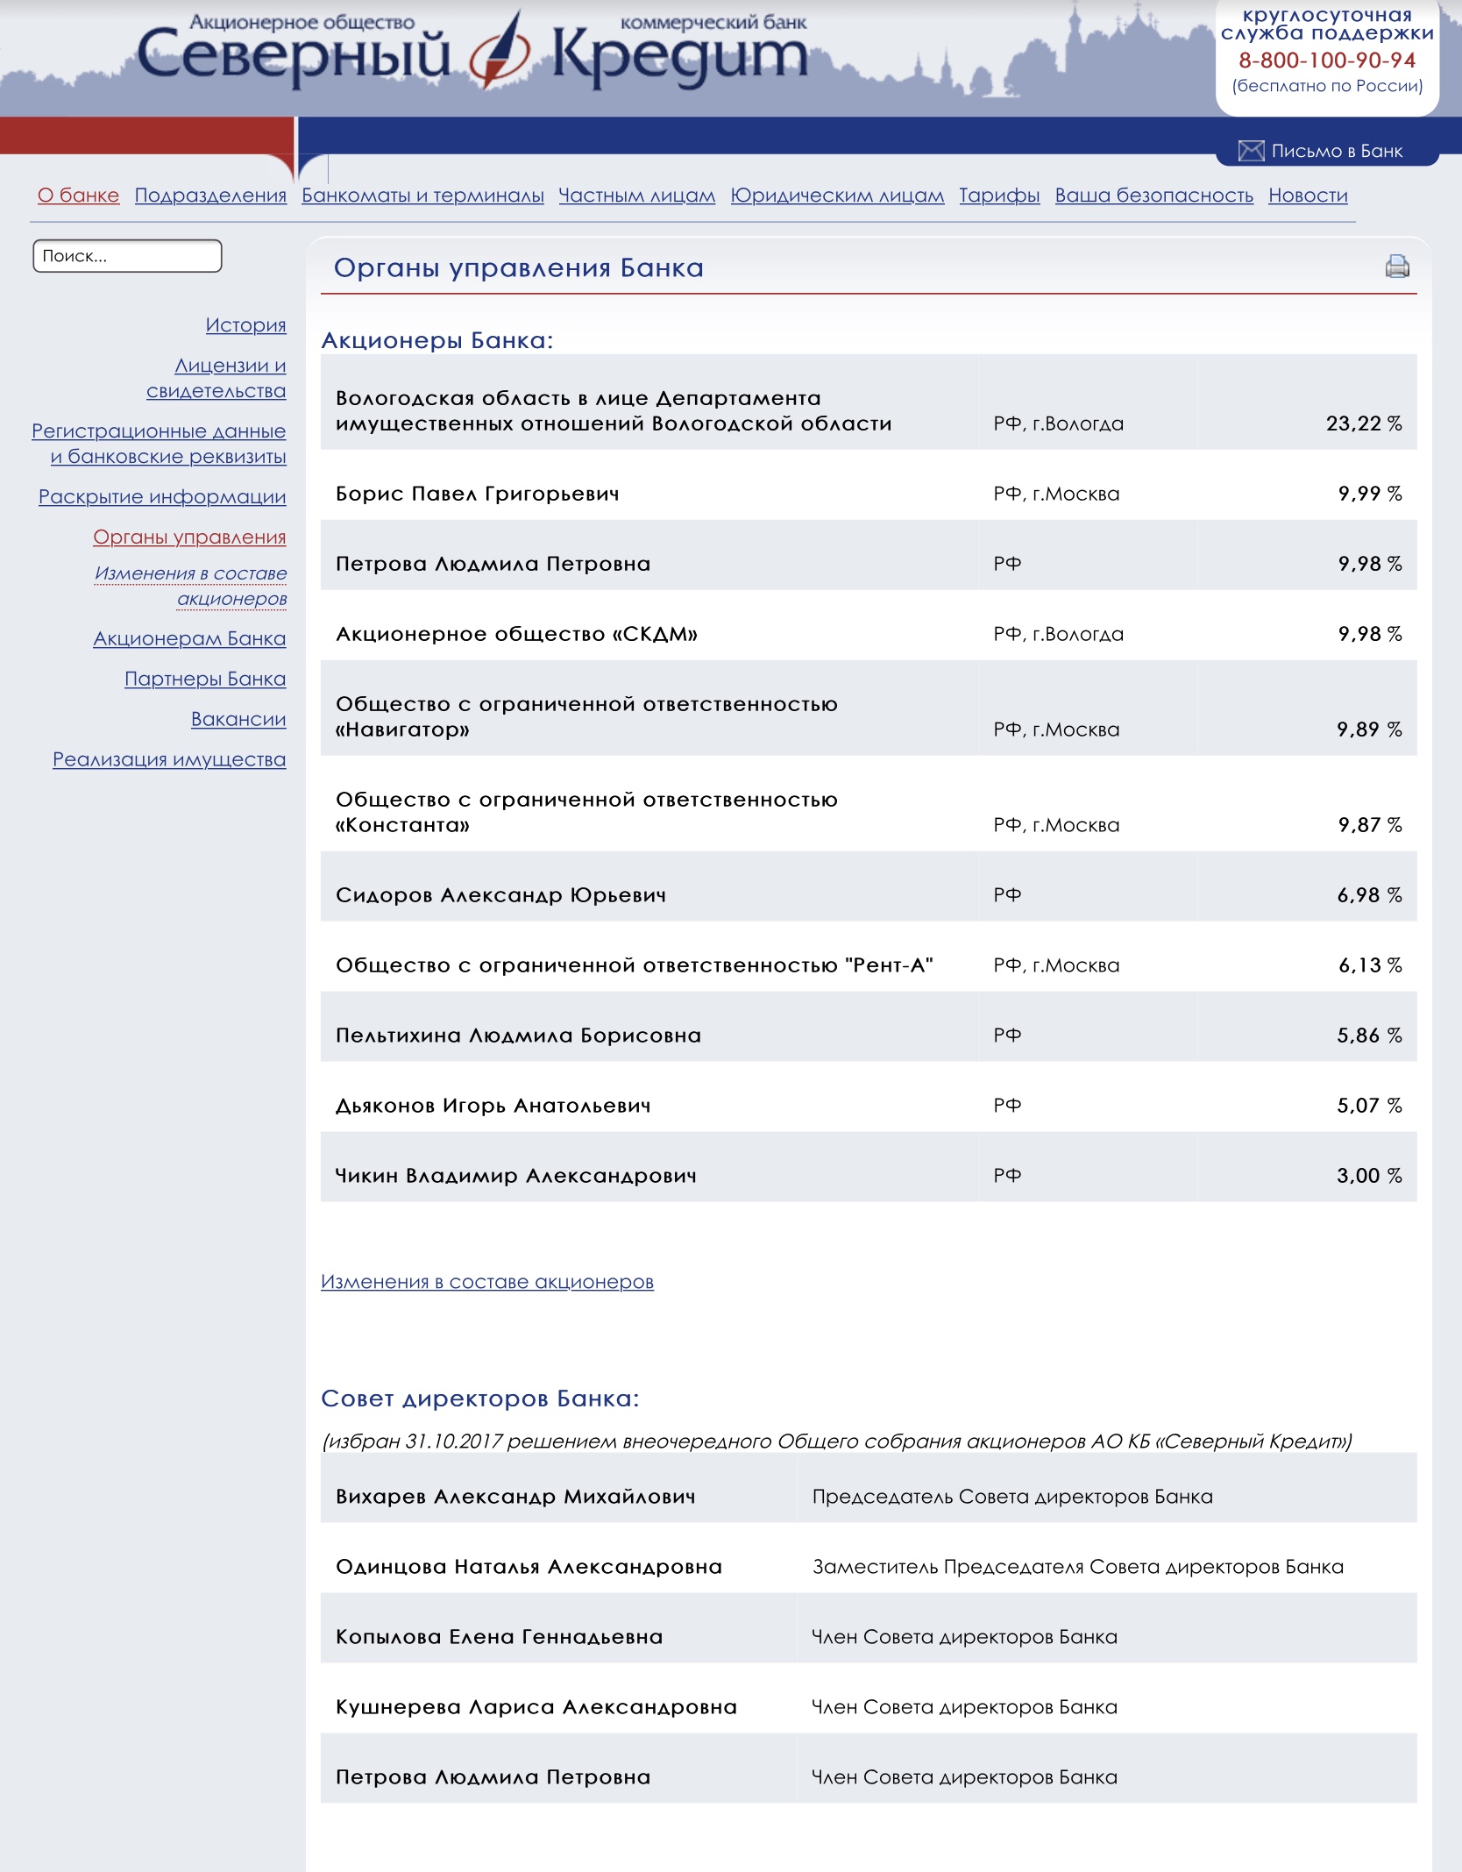Follow Изменения в составе акционеров link below table

(486, 1282)
